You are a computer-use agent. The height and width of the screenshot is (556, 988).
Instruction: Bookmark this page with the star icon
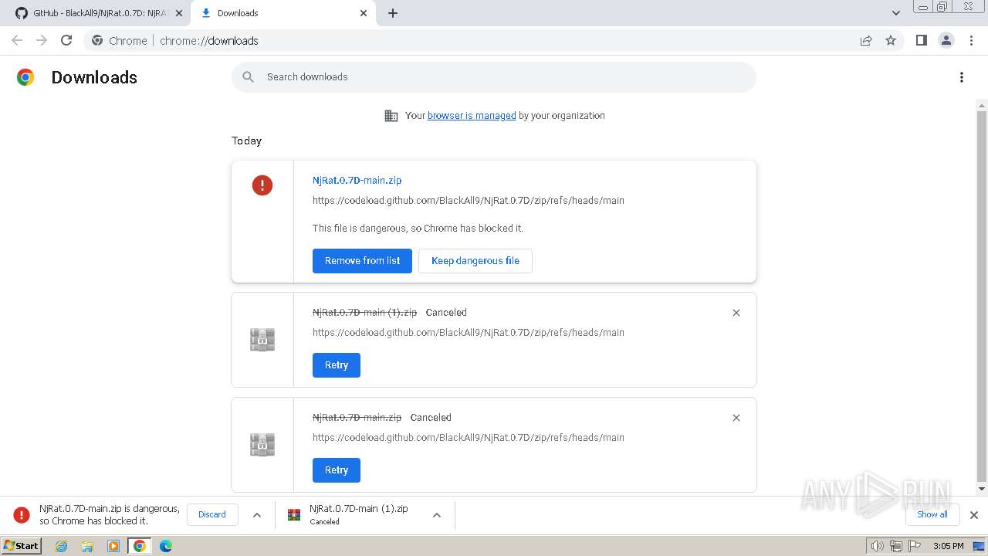tap(891, 40)
